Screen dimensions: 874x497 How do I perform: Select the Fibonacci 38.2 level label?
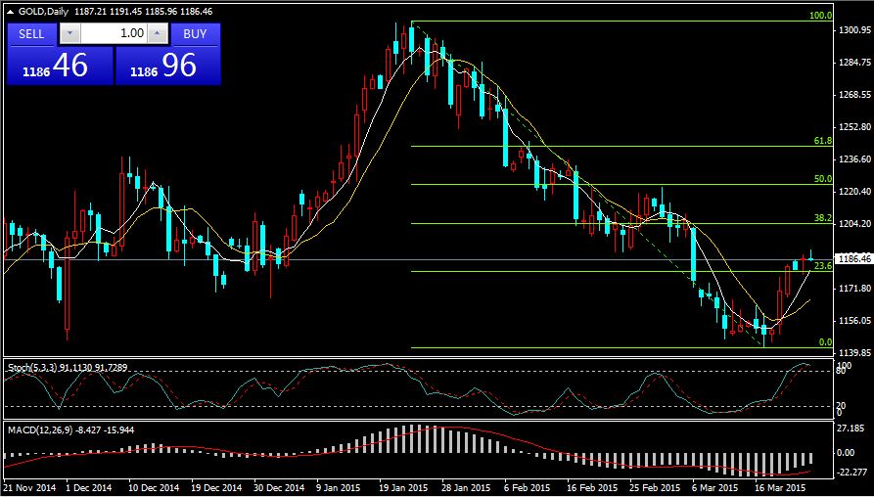[x=822, y=218]
